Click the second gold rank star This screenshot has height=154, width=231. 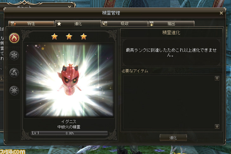click(69, 36)
